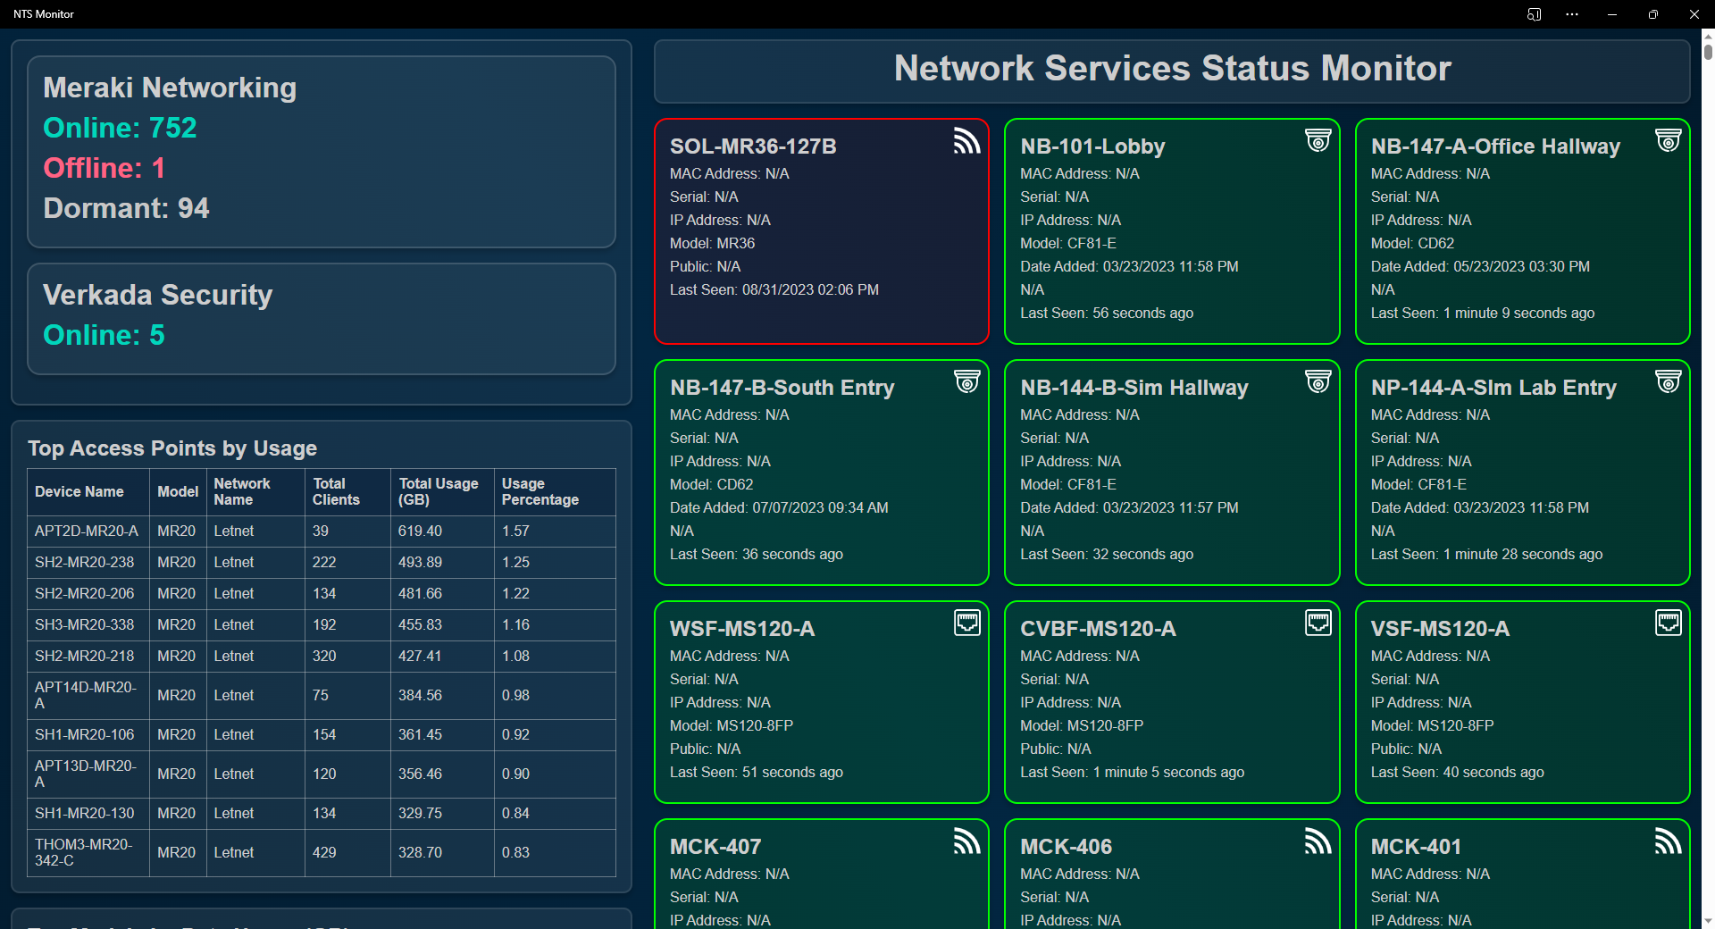Click the switch icon on VSF-MS120-A card
The image size is (1715, 929).
pyautogui.click(x=1669, y=623)
